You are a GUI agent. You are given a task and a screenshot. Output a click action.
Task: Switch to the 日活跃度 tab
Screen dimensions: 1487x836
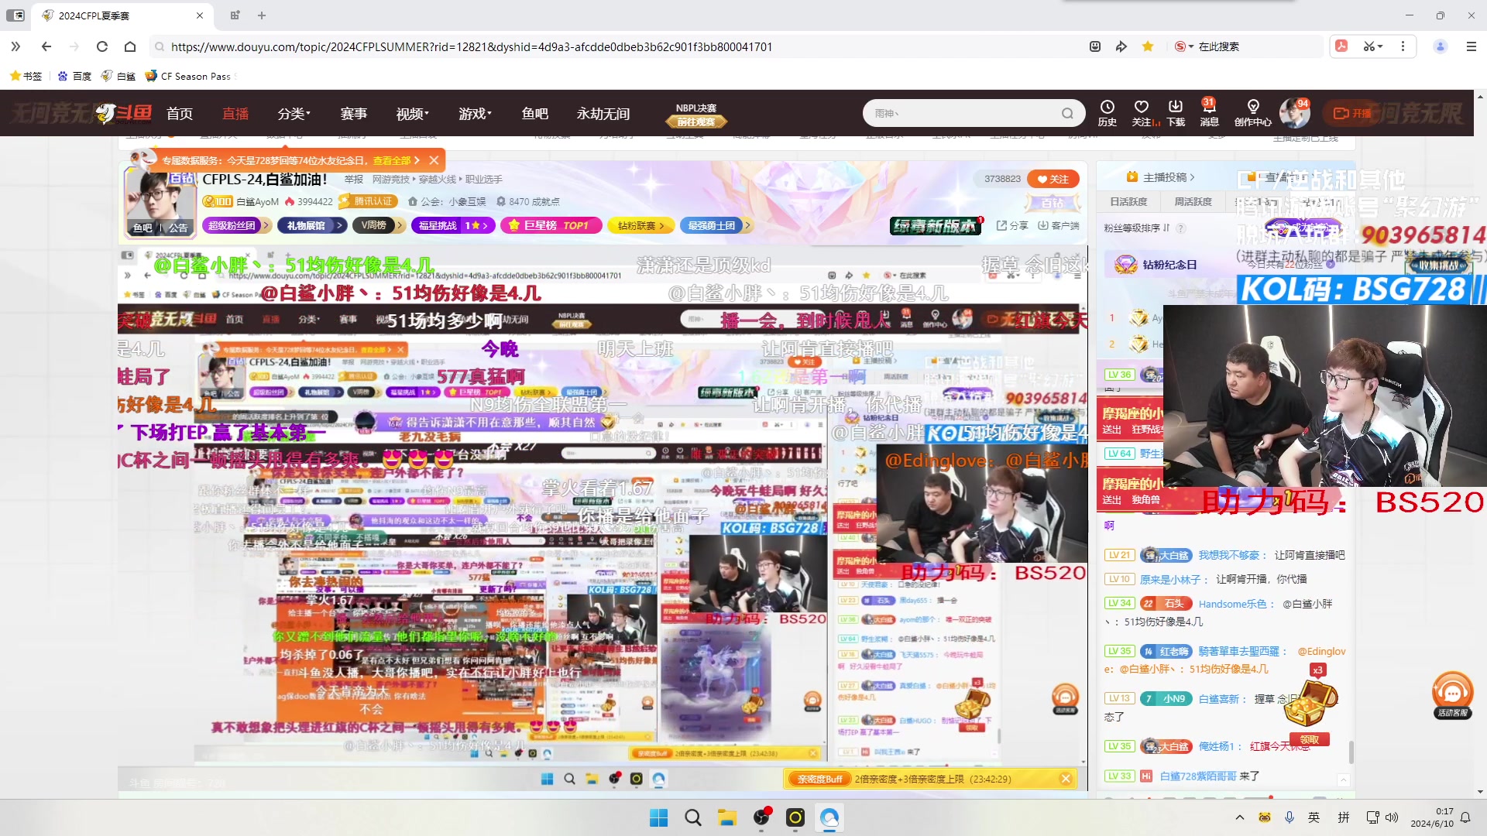1128,201
